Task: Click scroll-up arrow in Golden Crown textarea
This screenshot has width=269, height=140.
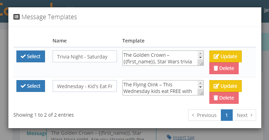Action: 200,53
